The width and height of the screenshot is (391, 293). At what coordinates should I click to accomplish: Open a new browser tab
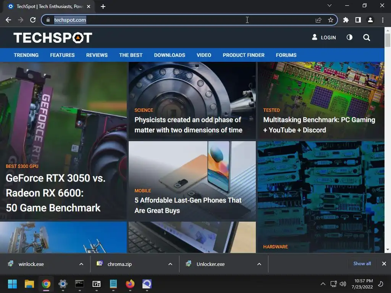tap(103, 6)
